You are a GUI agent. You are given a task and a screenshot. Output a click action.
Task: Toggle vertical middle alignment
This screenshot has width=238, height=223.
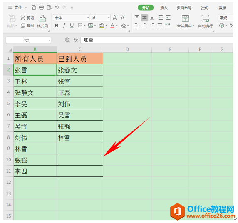(x=144, y=17)
